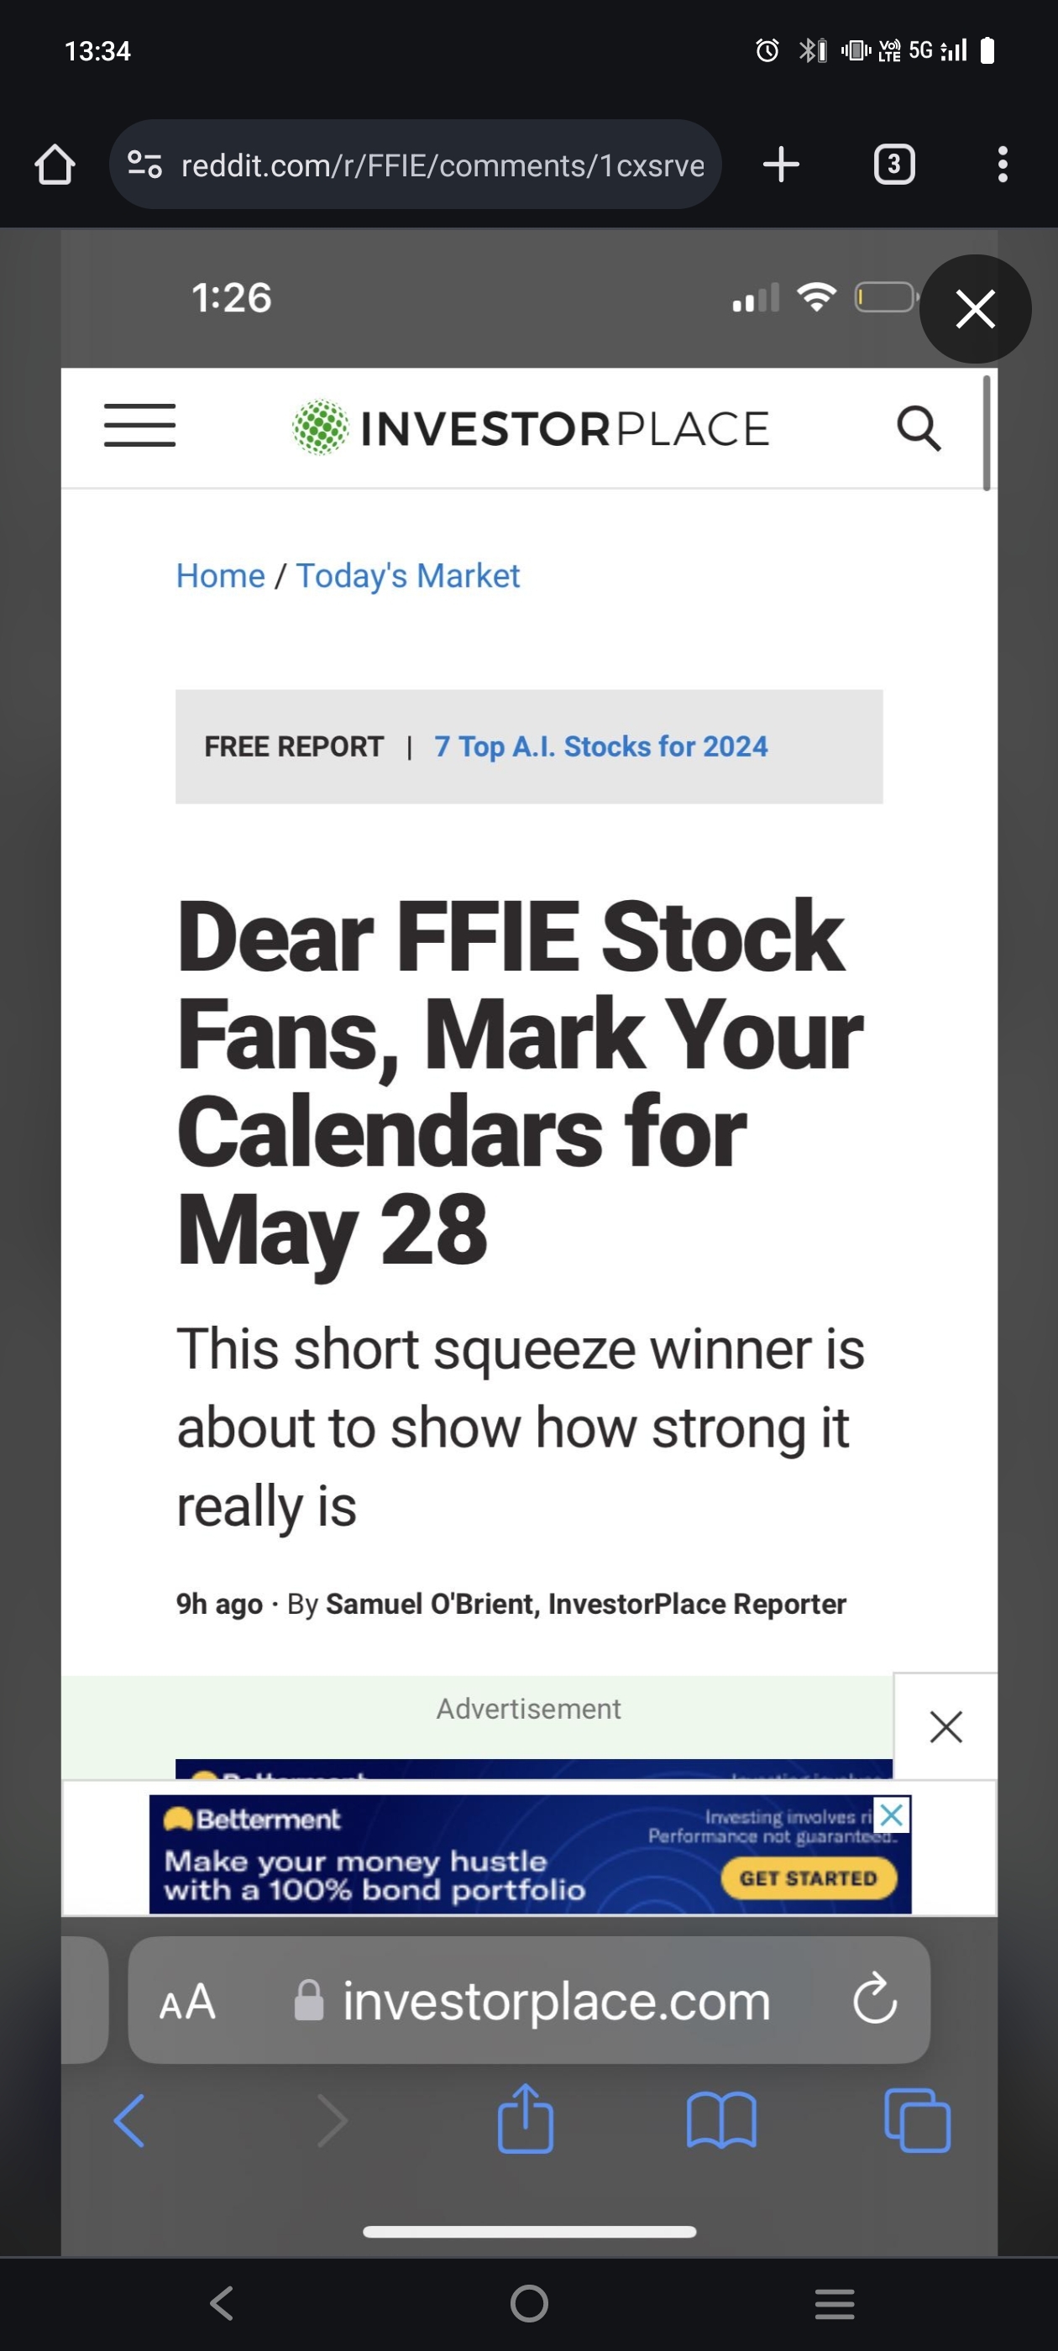Open 7 Top A.I. Stocks for 2024 report

point(600,746)
